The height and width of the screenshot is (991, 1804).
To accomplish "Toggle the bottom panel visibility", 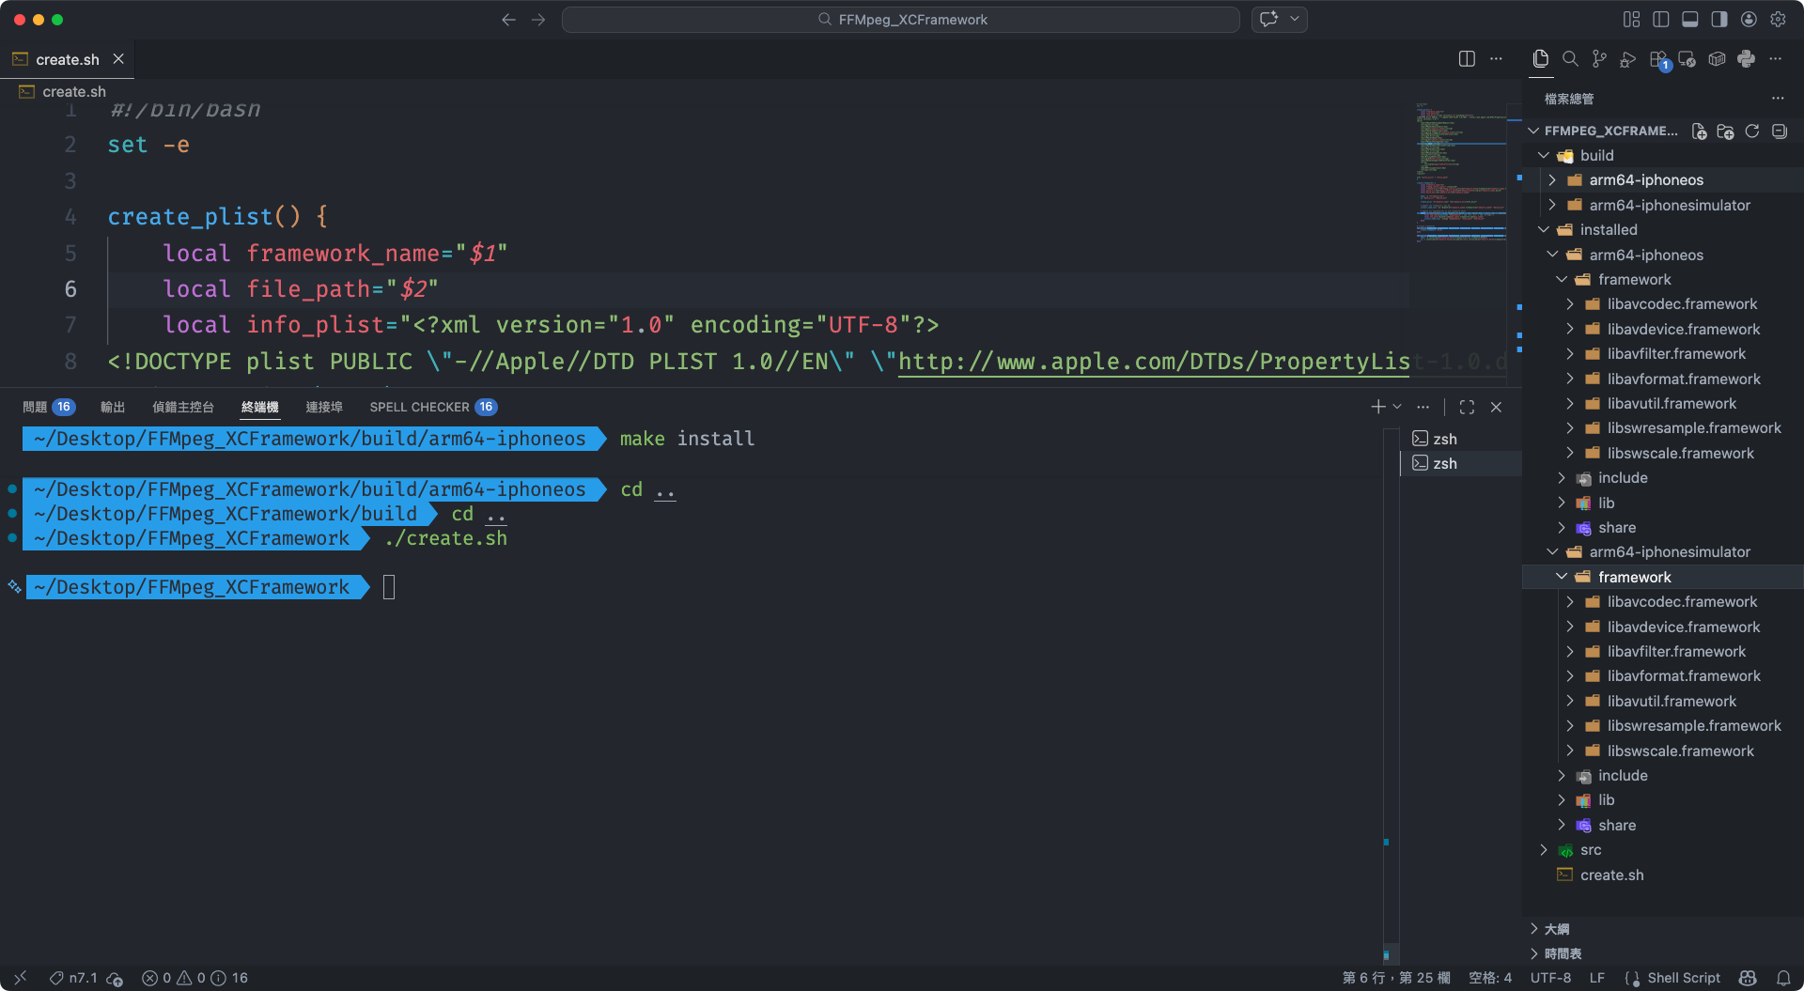I will [x=1690, y=20].
